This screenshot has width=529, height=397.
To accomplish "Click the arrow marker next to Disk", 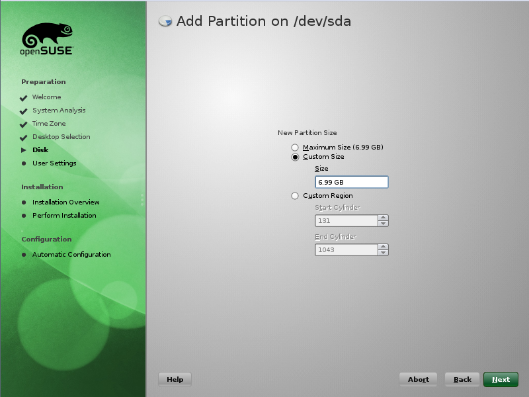I will pyautogui.click(x=24, y=150).
